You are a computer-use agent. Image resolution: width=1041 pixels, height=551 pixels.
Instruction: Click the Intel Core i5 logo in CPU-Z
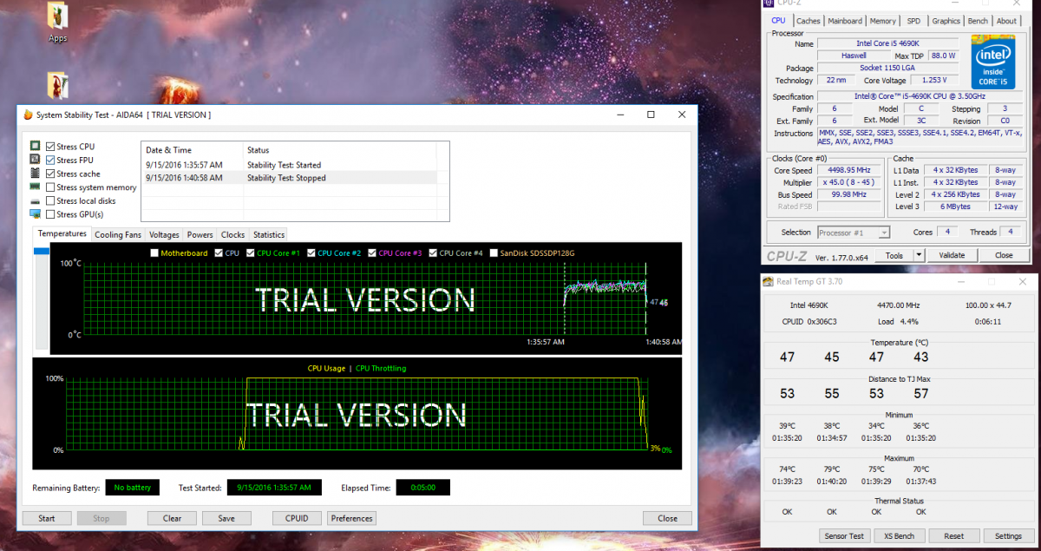tap(993, 62)
